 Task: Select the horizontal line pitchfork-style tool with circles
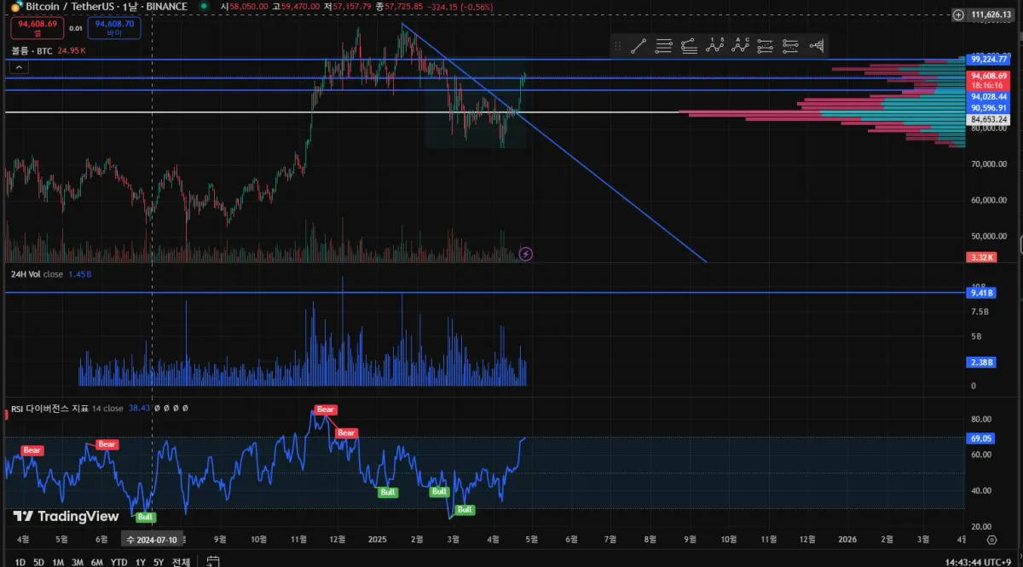pos(664,46)
